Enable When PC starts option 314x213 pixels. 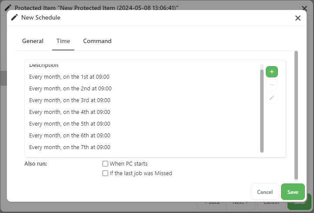pos(105,164)
